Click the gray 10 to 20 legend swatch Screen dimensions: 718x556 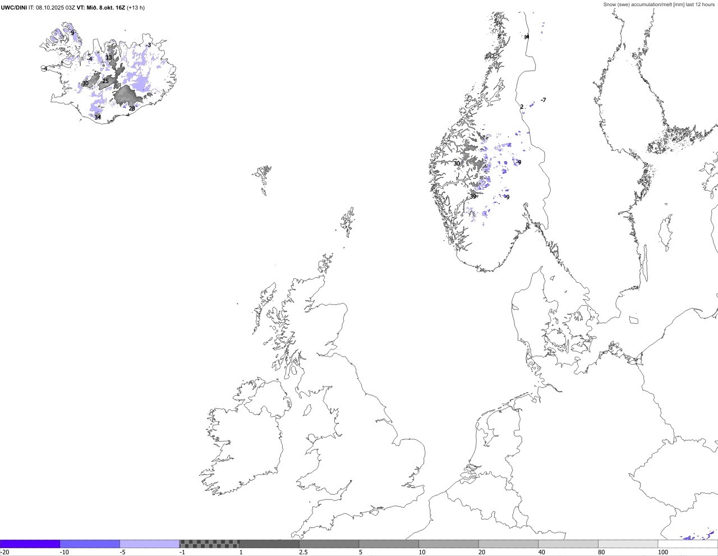(x=449, y=544)
